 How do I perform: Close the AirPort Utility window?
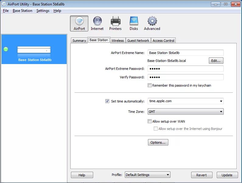pyautogui.click(x=236, y=4)
